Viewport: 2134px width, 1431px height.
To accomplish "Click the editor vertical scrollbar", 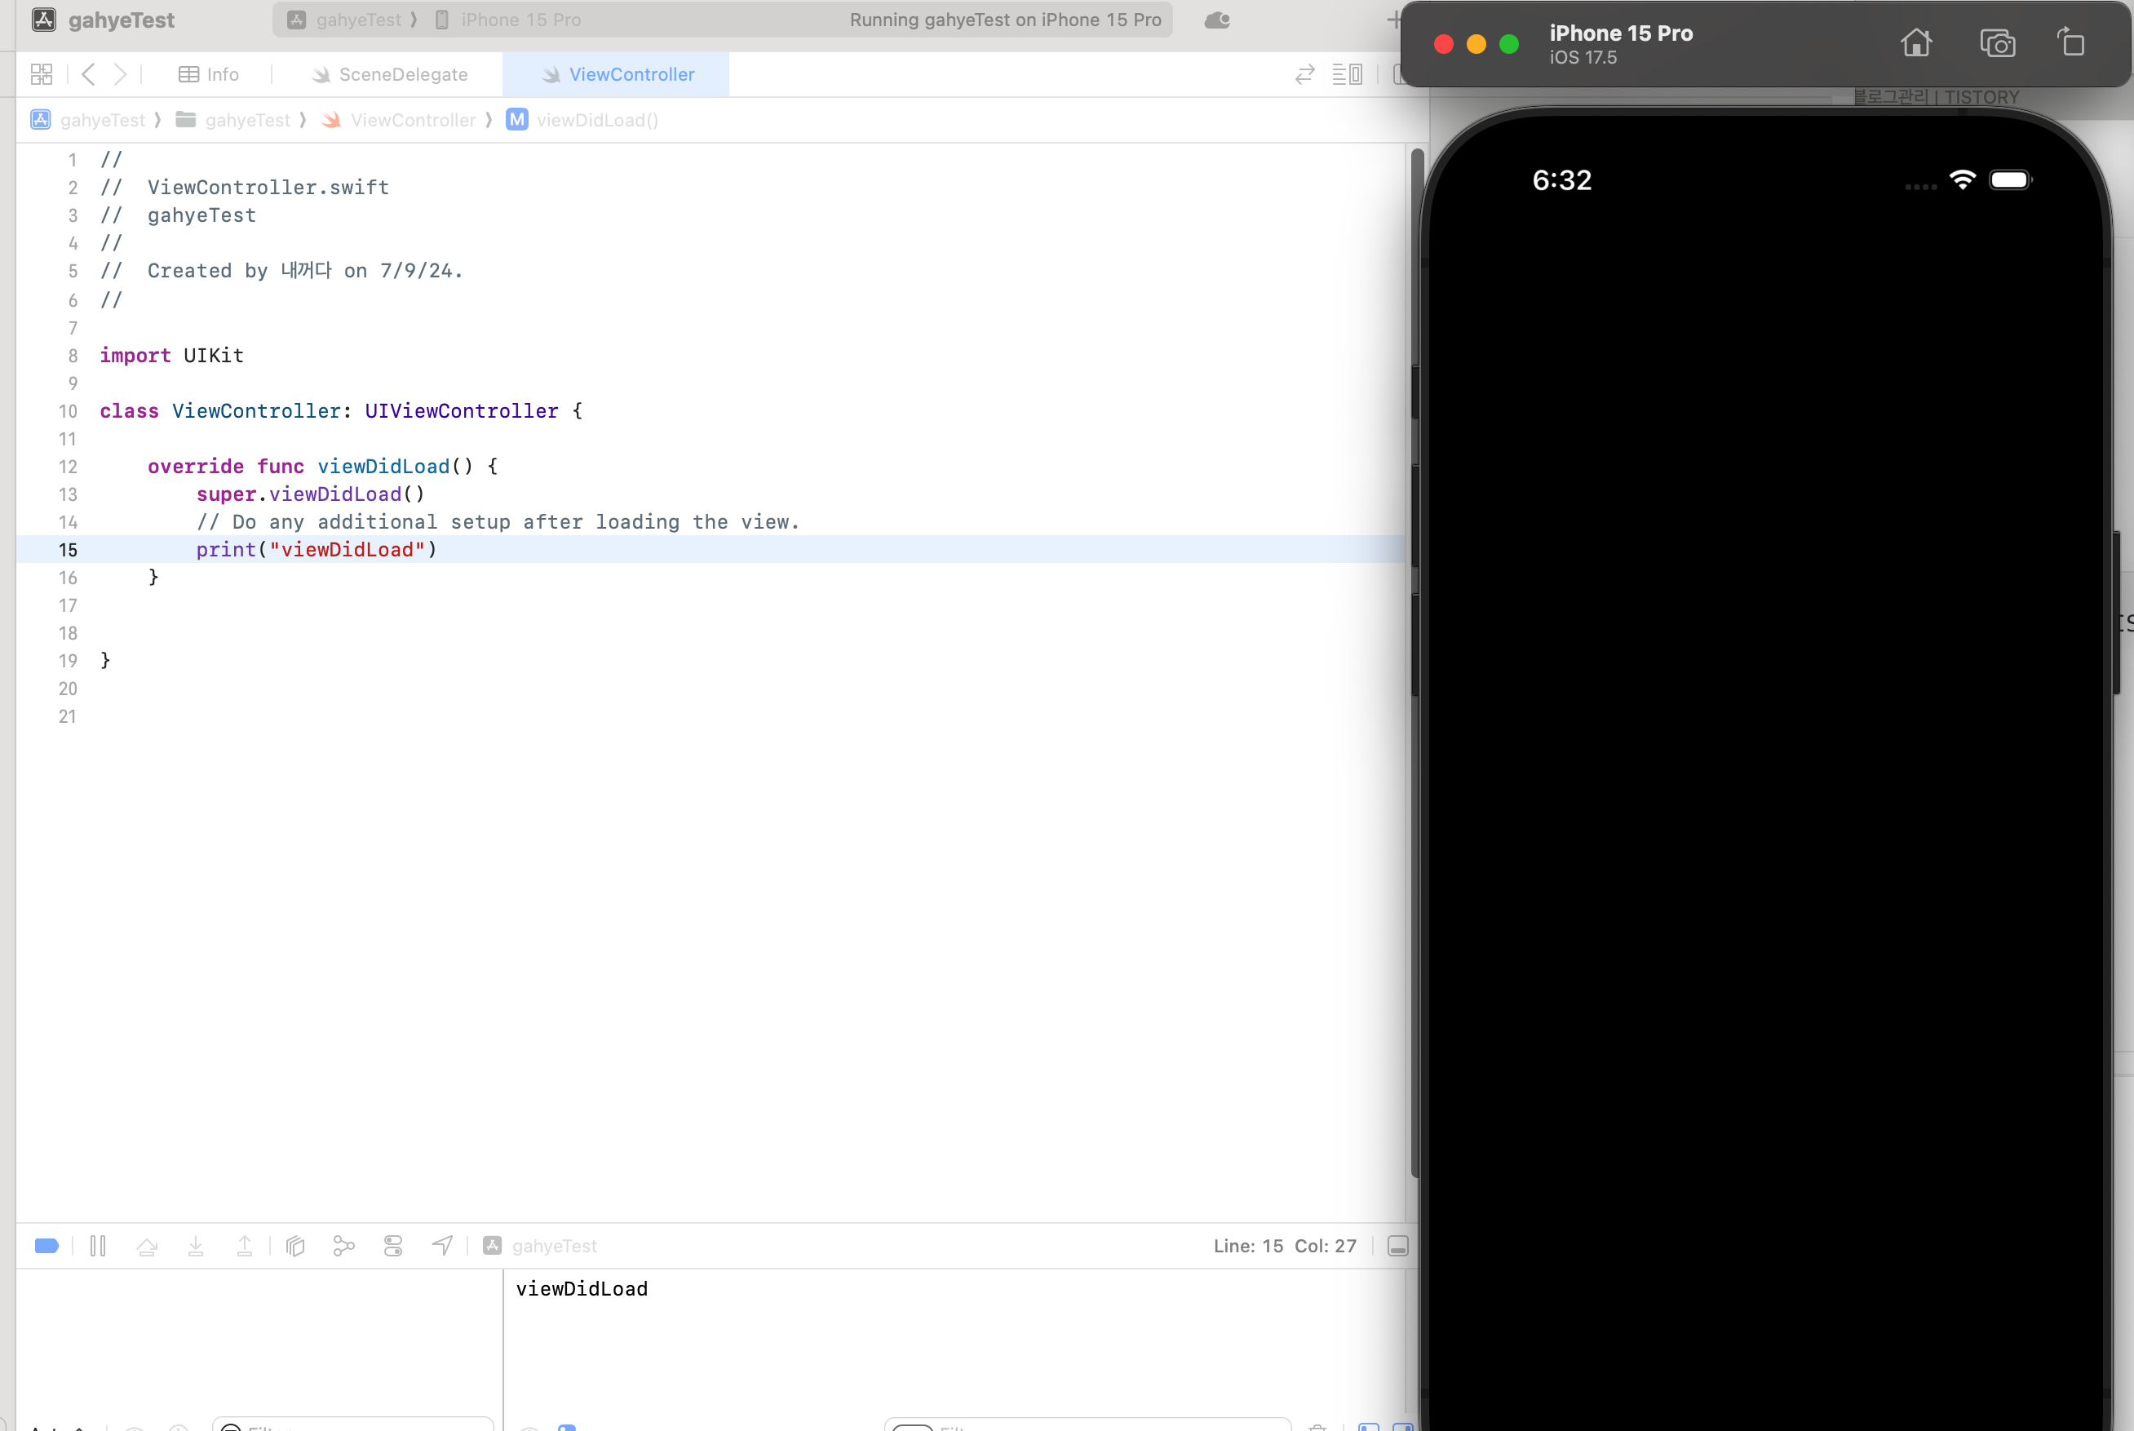I will tap(1416, 639).
